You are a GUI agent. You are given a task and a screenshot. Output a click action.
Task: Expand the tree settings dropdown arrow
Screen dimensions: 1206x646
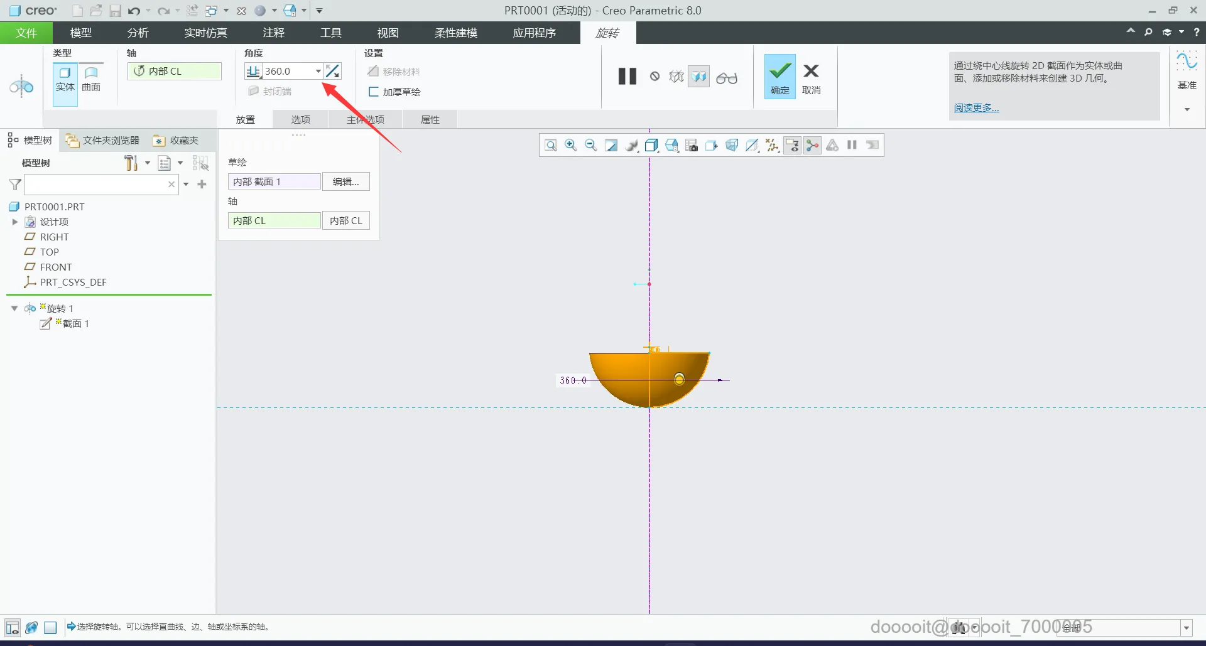[x=148, y=163]
